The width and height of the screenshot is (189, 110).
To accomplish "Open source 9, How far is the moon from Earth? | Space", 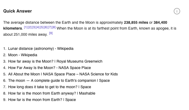I will click(42, 100).
